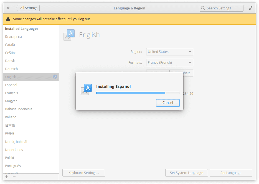Open the Formats dropdown showing France (French)

[x=169, y=62]
